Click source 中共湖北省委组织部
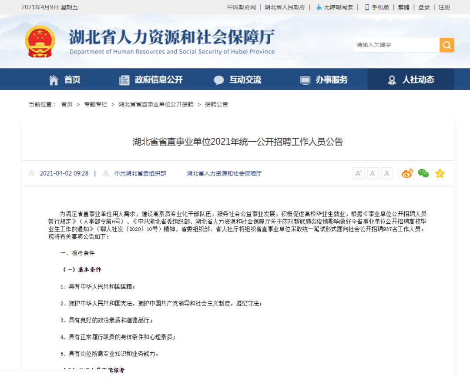Image resolution: width=470 pixels, height=378 pixels. click(140, 173)
